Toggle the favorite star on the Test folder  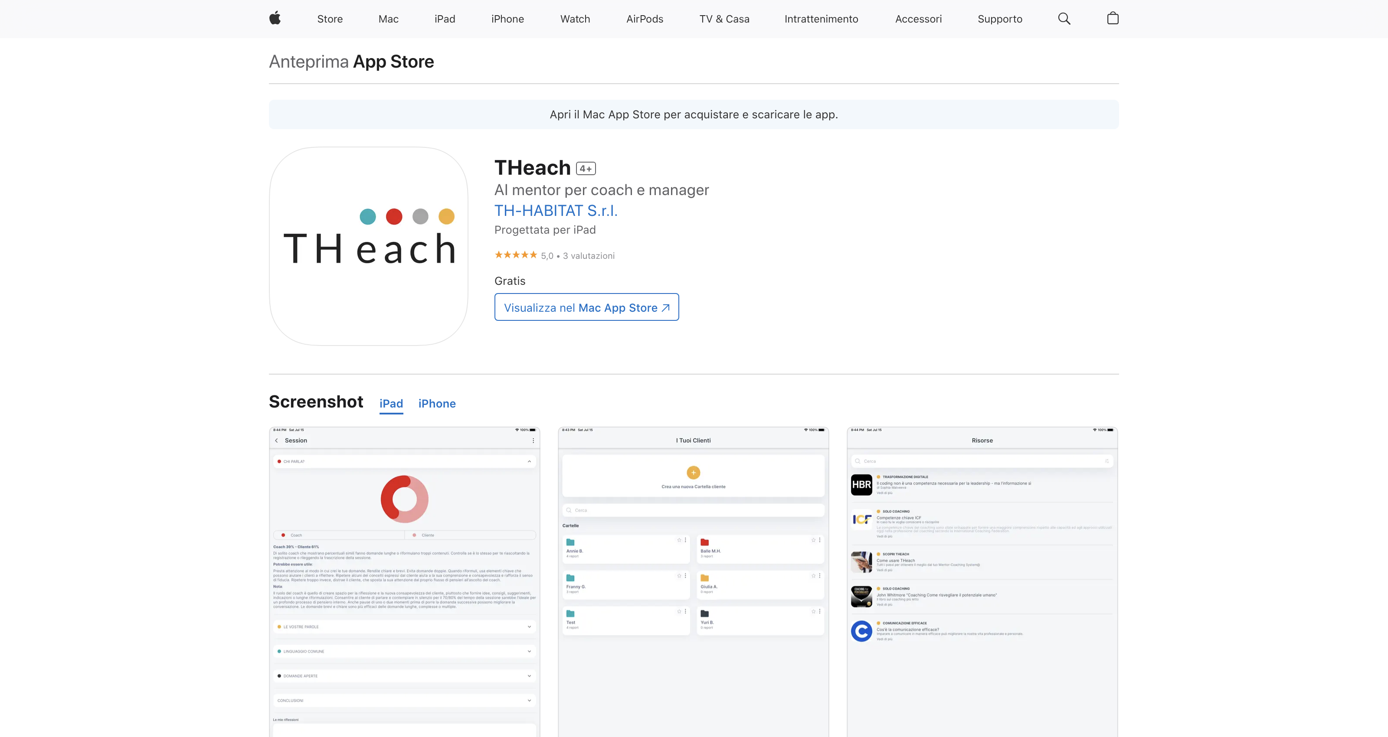tap(679, 611)
